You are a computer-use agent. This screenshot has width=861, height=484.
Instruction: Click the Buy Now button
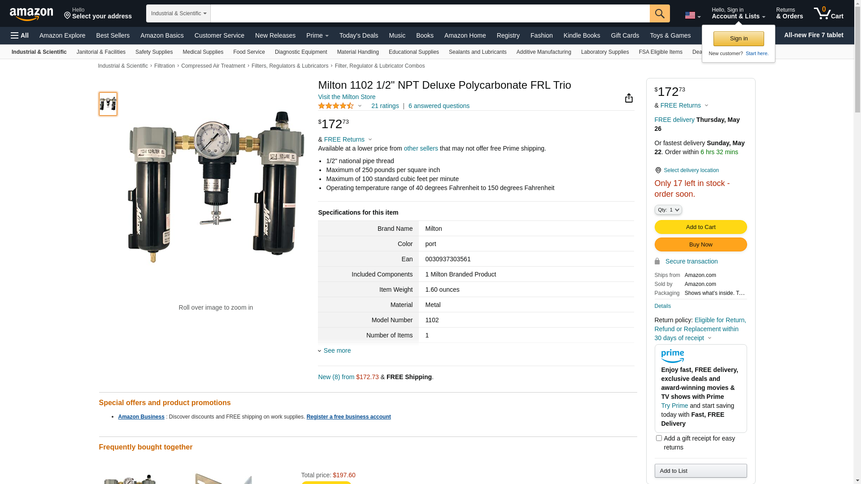(x=700, y=245)
